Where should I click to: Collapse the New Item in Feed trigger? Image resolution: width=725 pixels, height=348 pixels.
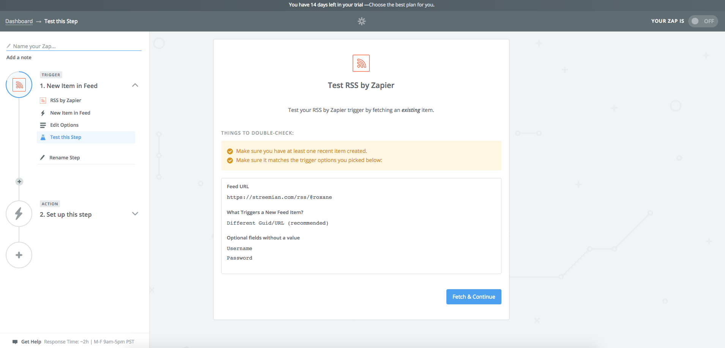(x=135, y=85)
